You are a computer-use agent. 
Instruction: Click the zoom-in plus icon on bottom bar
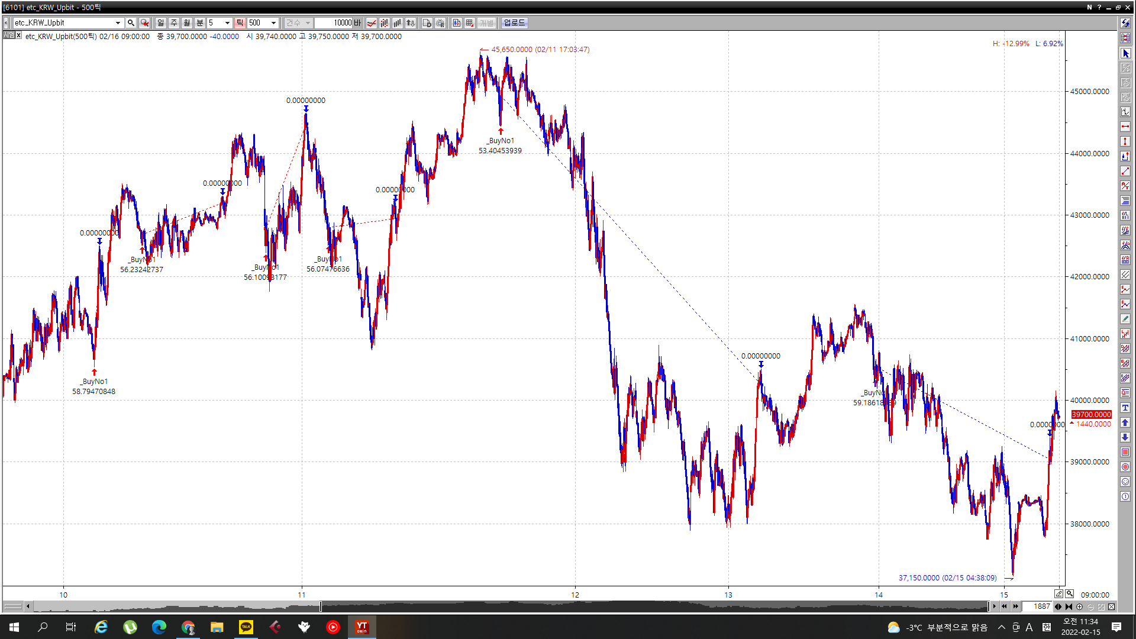point(1079,606)
